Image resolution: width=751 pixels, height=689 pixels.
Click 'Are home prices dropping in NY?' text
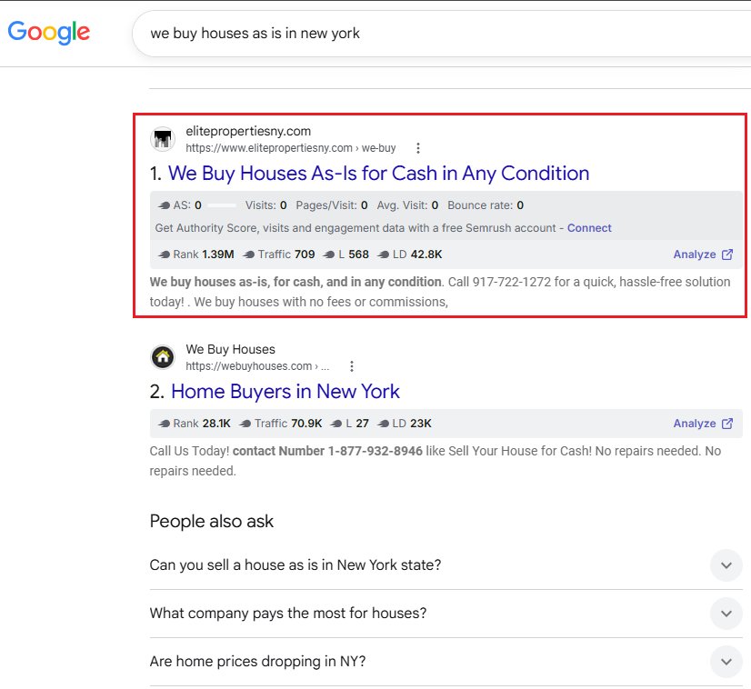pyautogui.click(x=257, y=662)
